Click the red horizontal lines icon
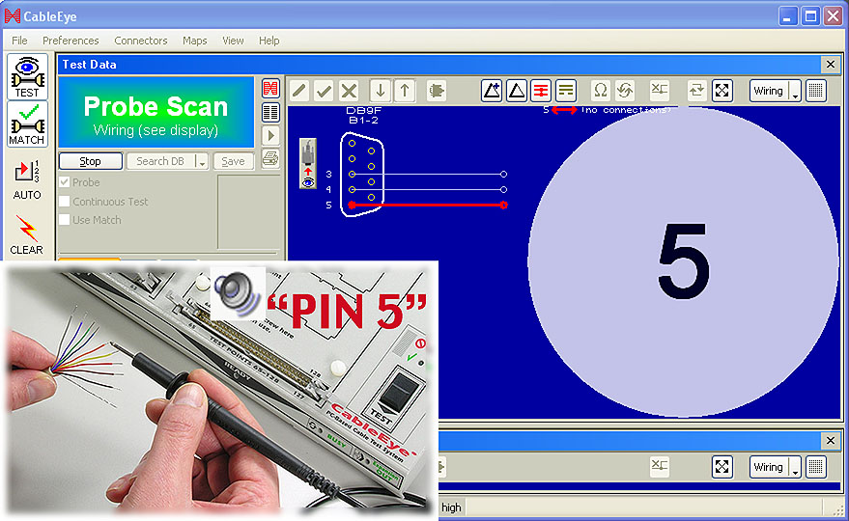 [x=541, y=91]
